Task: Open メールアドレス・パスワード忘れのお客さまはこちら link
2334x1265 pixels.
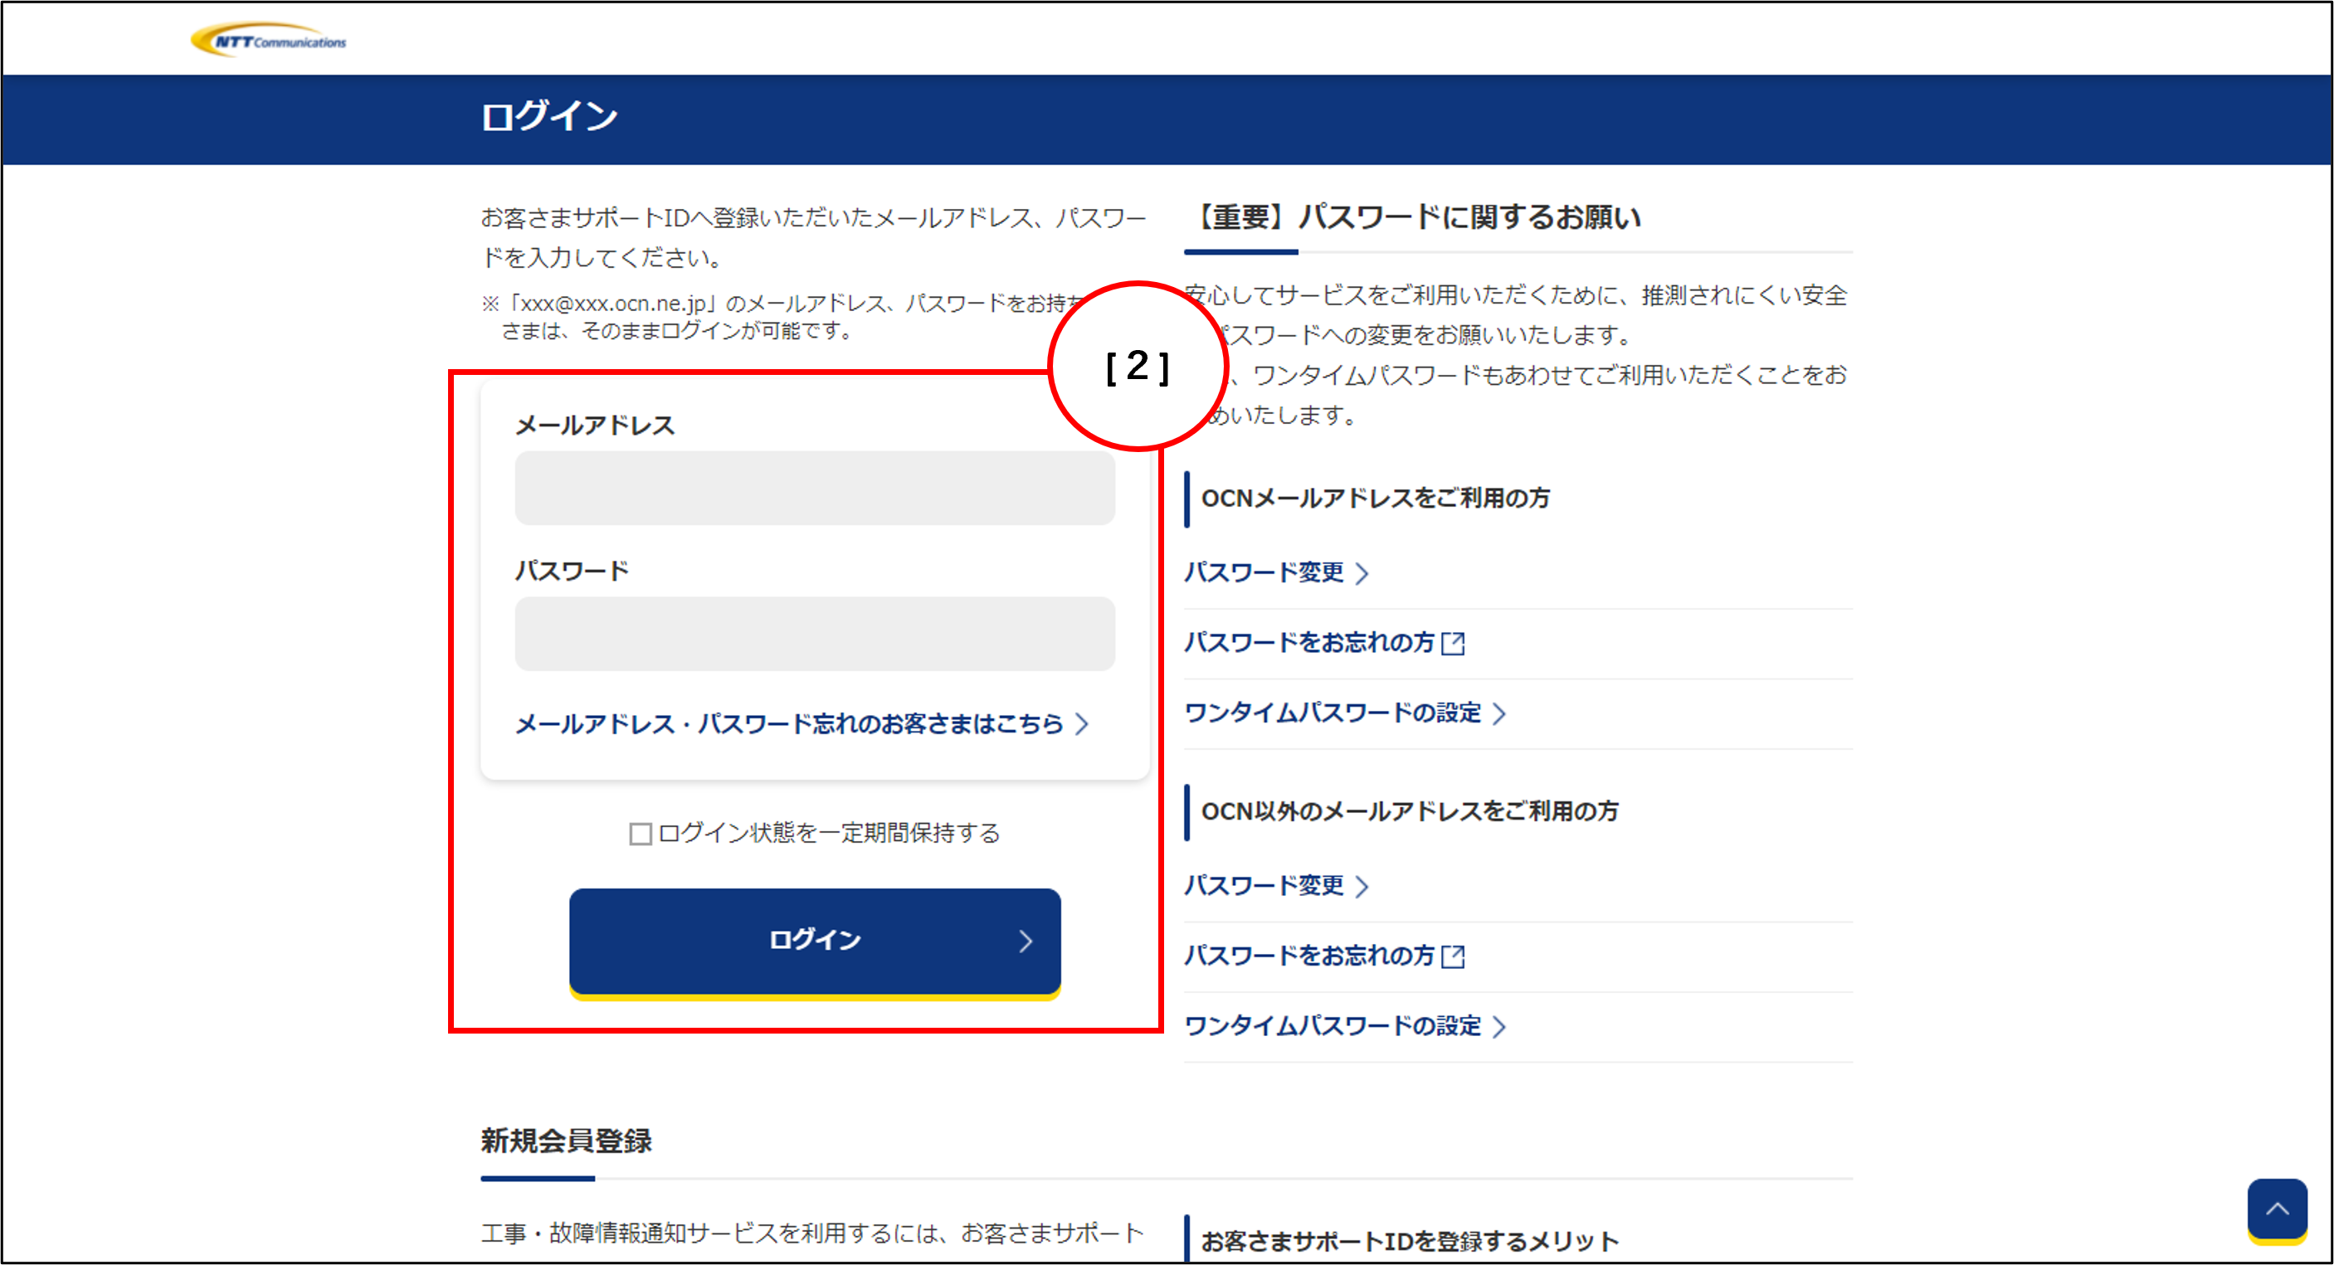Action: pyautogui.click(x=788, y=723)
